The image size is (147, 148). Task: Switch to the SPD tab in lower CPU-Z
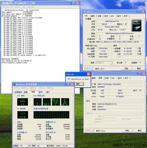click(x=113, y=78)
